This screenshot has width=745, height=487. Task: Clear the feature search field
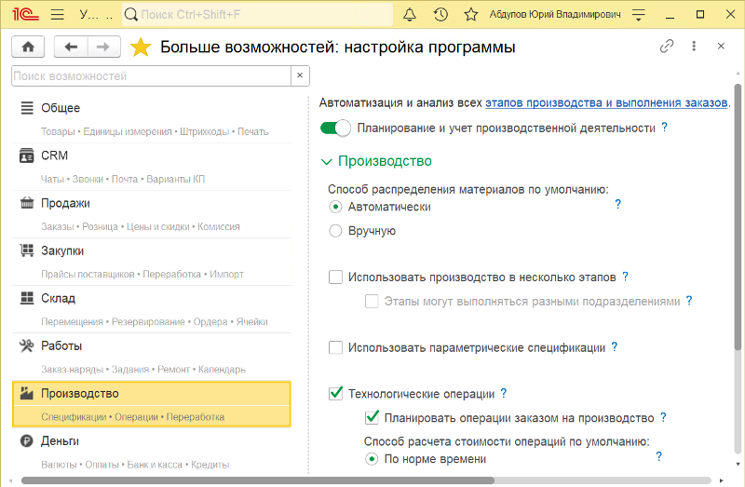point(300,75)
